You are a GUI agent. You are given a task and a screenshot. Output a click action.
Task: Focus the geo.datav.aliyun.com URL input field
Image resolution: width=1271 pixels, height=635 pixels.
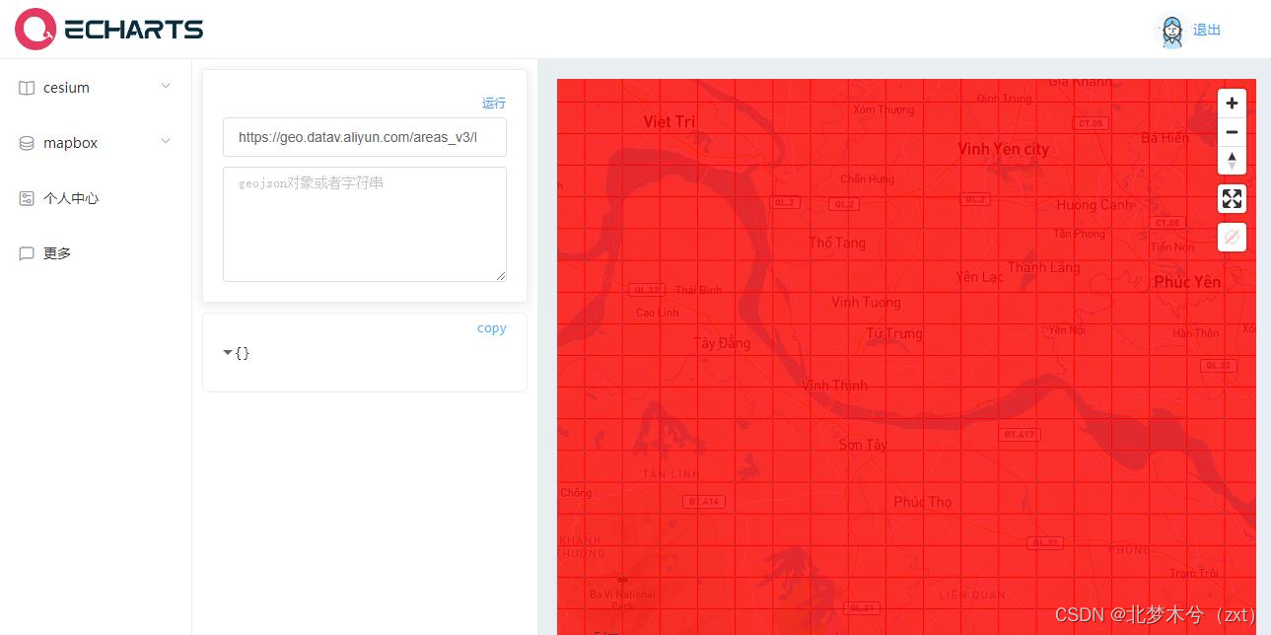click(364, 137)
